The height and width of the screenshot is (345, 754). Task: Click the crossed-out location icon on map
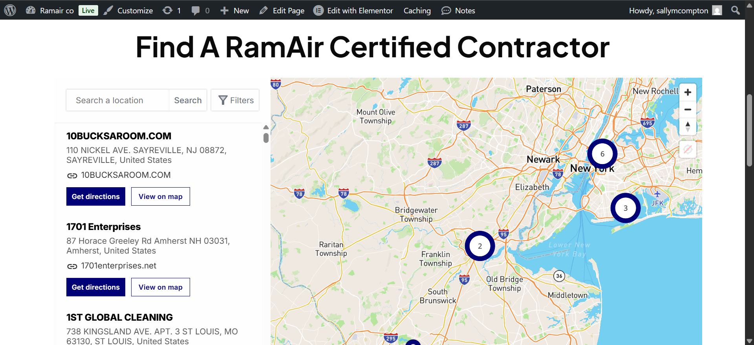click(688, 150)
